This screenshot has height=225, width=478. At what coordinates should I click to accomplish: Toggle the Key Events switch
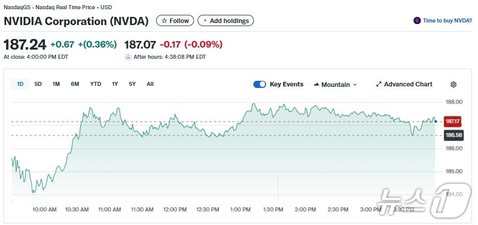point(259,84)
